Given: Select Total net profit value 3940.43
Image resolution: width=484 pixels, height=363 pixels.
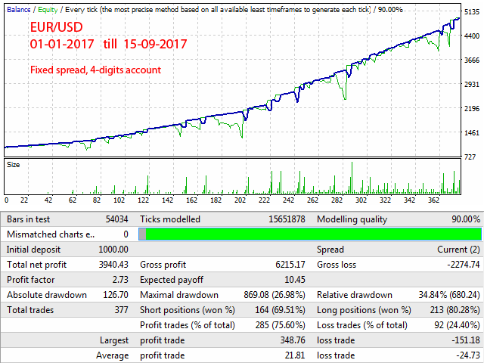Looking at the screenshot, I should point(113,265).
